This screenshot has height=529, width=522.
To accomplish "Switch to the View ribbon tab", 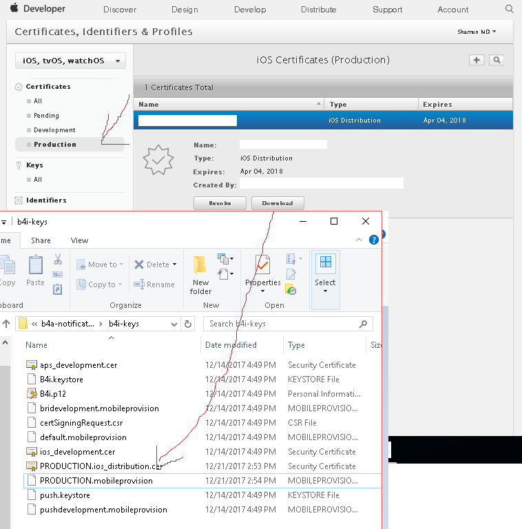I will 79,240.
